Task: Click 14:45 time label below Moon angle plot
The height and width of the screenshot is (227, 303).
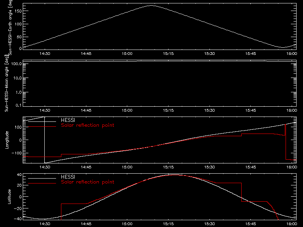Action: pos(86,110)
